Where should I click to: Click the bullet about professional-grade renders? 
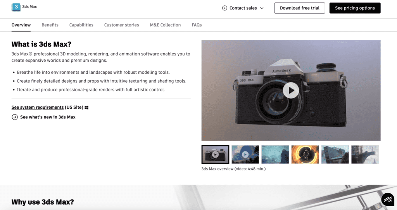91,90
